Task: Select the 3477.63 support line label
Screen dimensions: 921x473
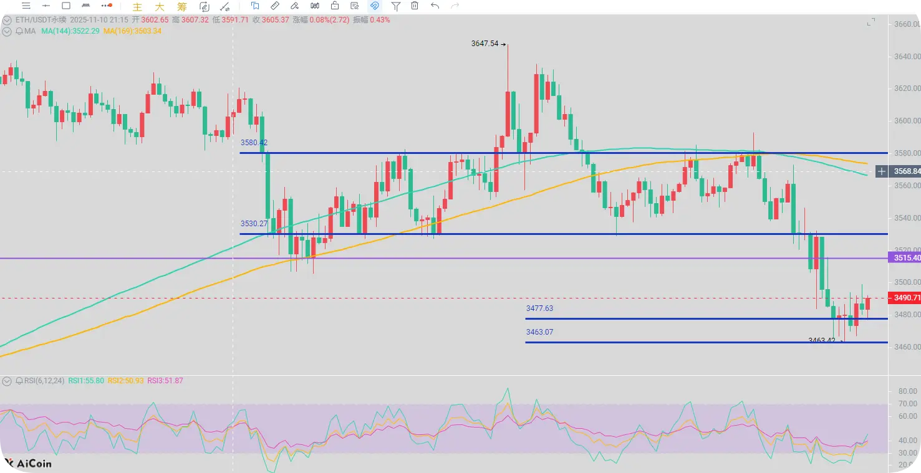Action: pos(539,308)
